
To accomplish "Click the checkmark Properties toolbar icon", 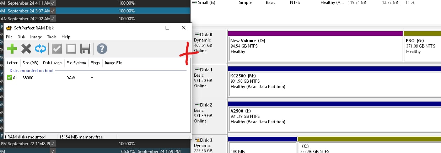I will point(57,49).
